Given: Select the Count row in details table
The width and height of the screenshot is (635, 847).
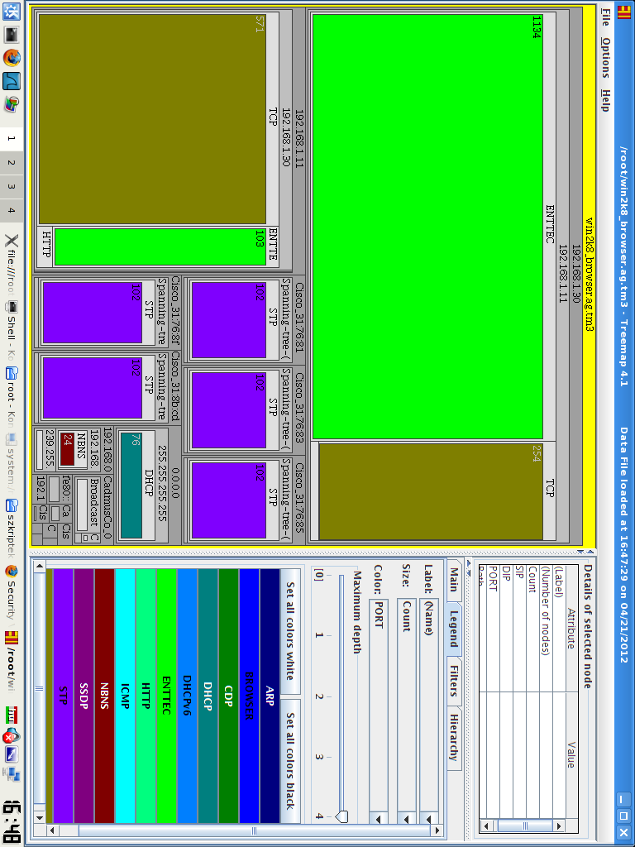Looking at the screenshot, I should pyautogui.click(x=532, y=691).
